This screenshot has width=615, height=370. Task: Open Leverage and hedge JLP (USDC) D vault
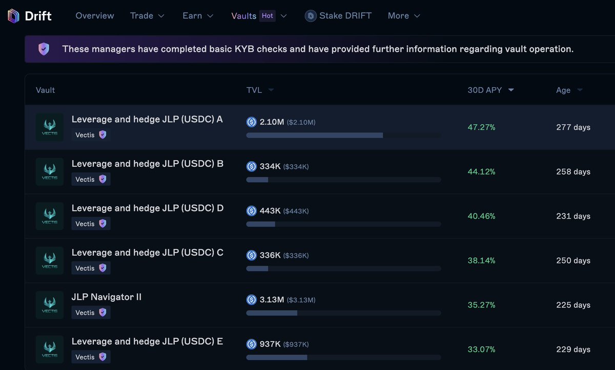148,208
